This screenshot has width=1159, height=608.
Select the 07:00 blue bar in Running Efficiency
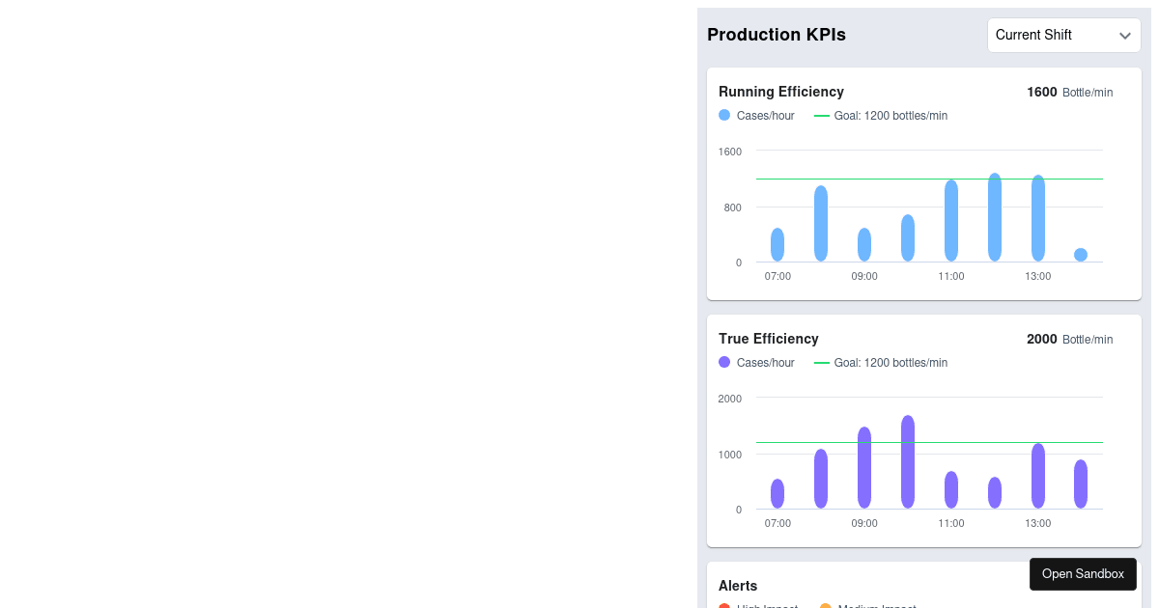[x=777, y=245]
